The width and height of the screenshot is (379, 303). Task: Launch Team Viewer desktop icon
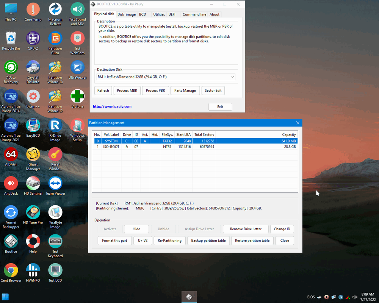(55, 186)
